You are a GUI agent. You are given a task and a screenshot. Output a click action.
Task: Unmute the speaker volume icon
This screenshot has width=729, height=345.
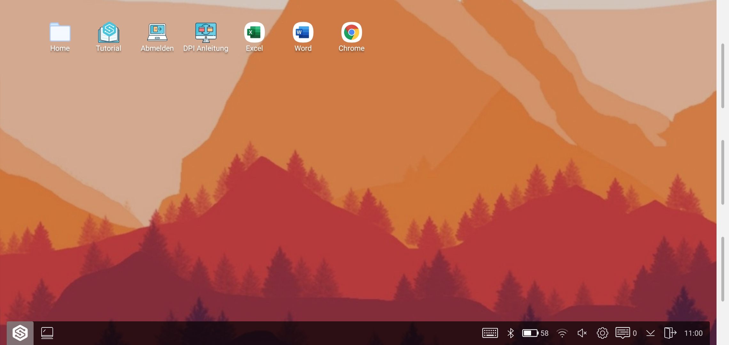point(582,333)
